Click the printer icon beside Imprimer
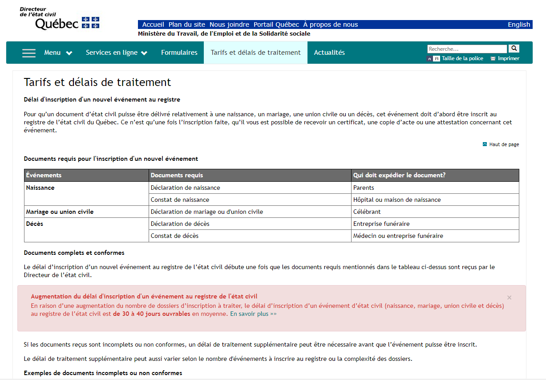The width and height of the screenshot is (546, 380). point(493,59)
